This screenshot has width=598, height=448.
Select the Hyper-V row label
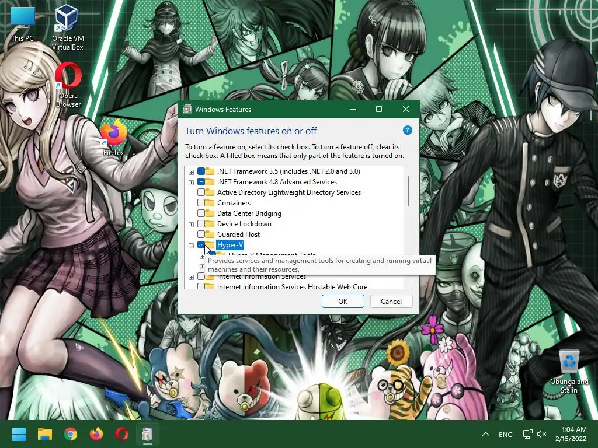click(x=230, y=245)
